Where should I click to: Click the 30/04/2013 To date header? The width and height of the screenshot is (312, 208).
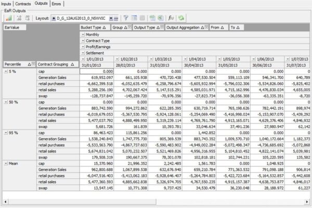(199, 66)
